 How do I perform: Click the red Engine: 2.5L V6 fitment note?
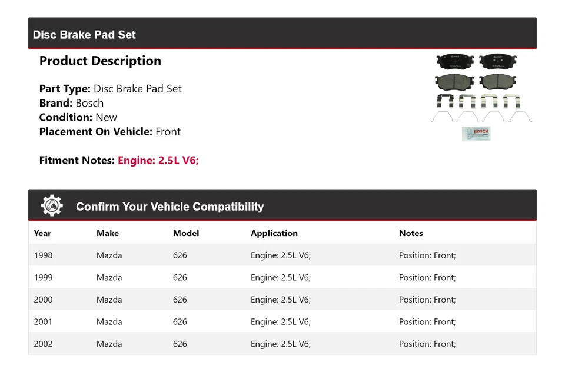point(158,160)
